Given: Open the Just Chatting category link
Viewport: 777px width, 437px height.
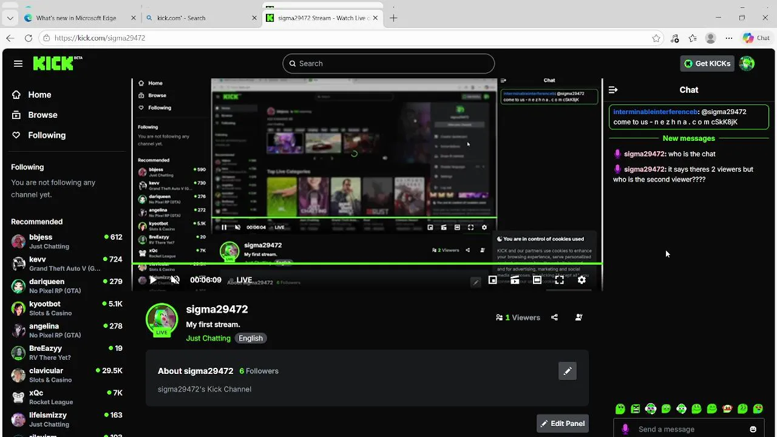Looking at the screenshot, I should click(208, 338).
